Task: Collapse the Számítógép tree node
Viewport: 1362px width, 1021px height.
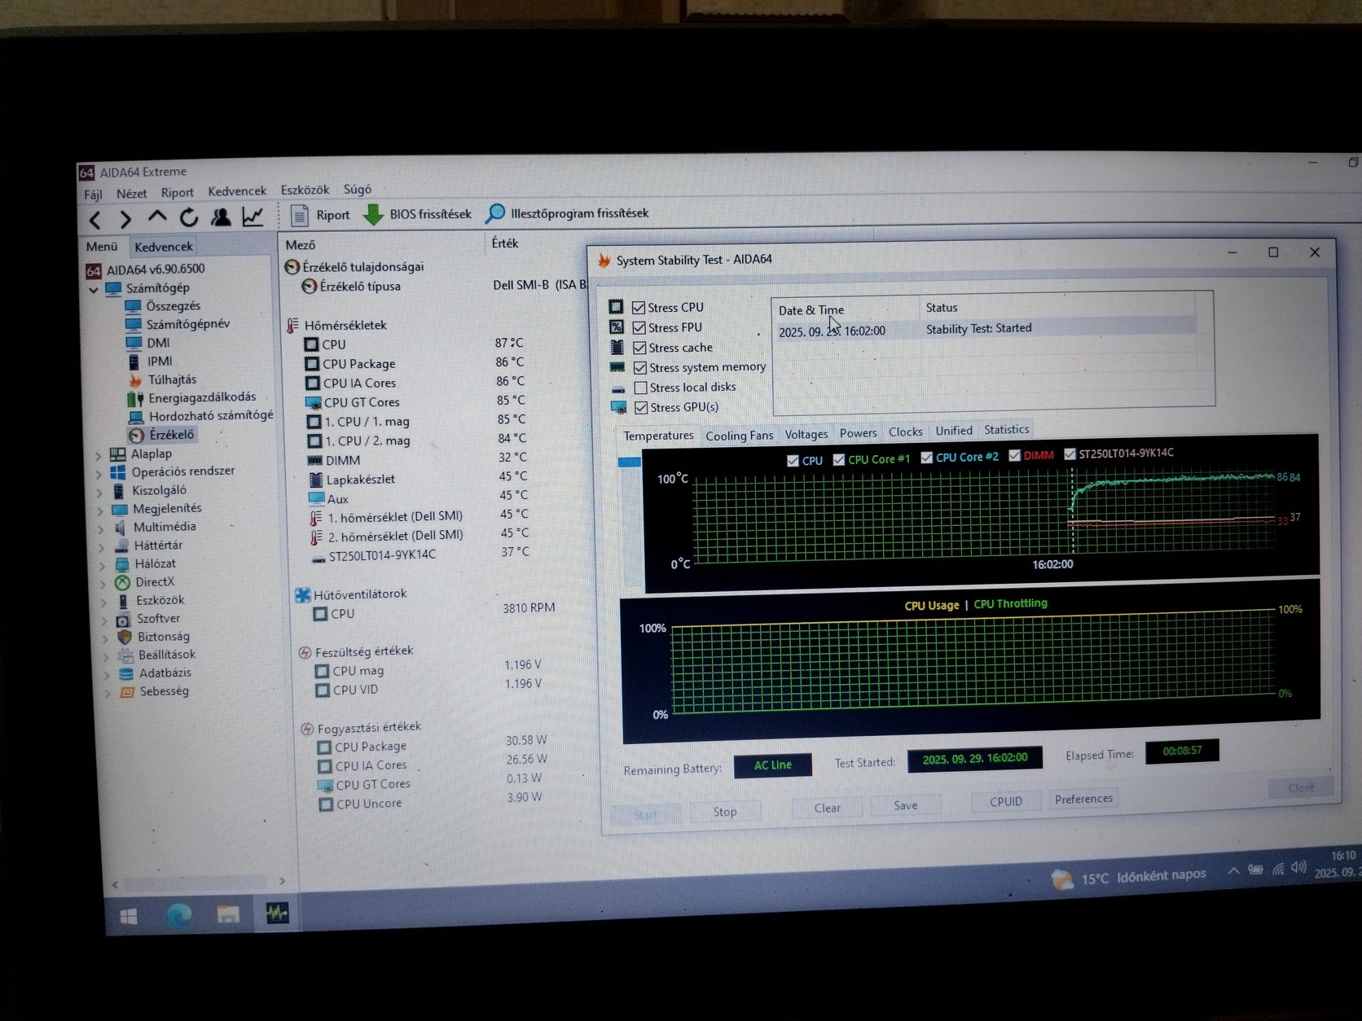Action: coord(93,289)
